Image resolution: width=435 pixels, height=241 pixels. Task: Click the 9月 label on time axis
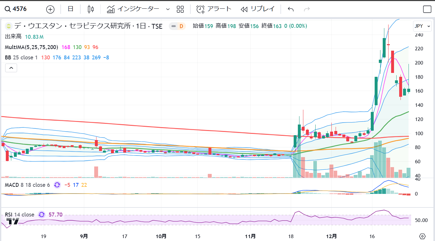click(x=84, y=236)
